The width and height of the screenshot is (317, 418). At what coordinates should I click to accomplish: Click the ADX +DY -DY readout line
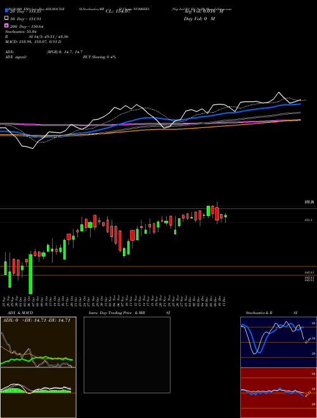[x=36, y=320]
